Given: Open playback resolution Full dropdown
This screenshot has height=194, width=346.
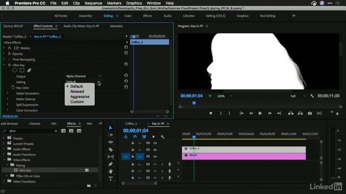Looking at the screenshot, I should 298,96.
